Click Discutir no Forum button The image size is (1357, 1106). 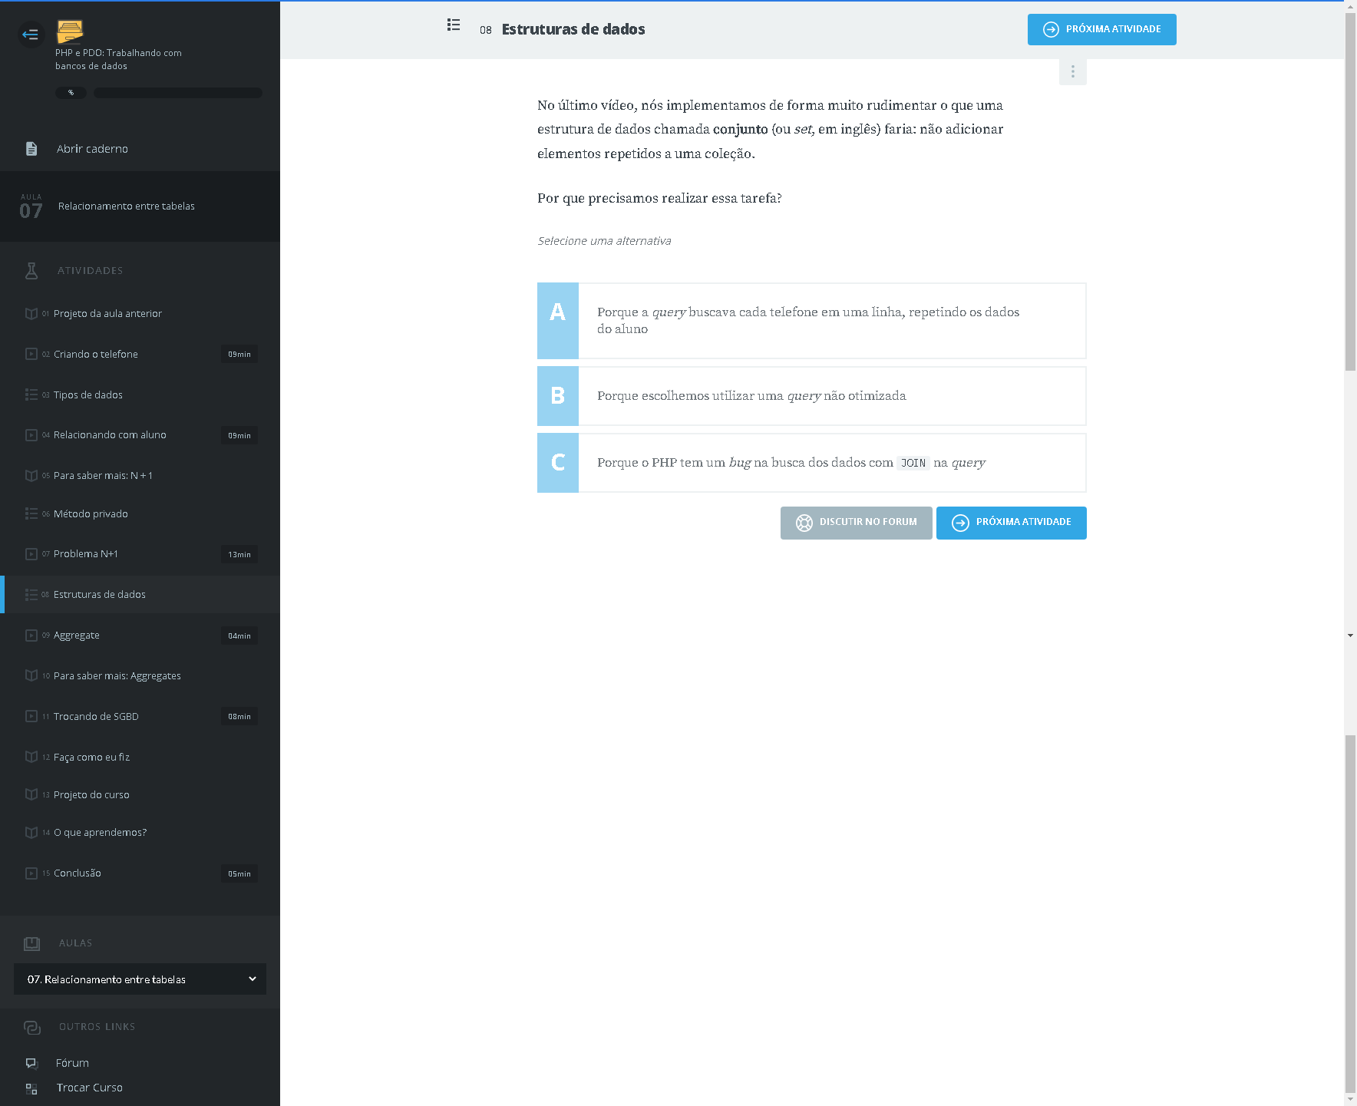coord(856,523)
